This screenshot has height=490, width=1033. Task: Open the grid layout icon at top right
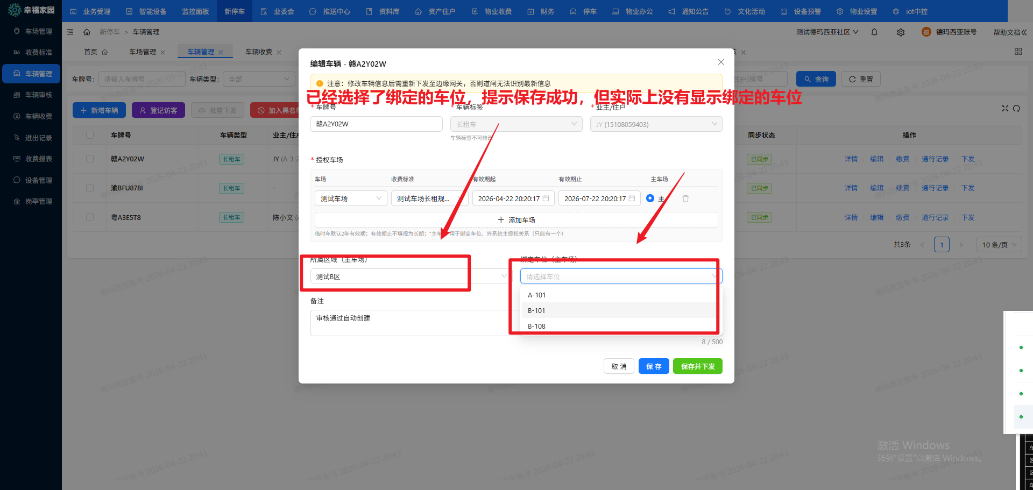pyautogui.click(x=1018, y=52)
